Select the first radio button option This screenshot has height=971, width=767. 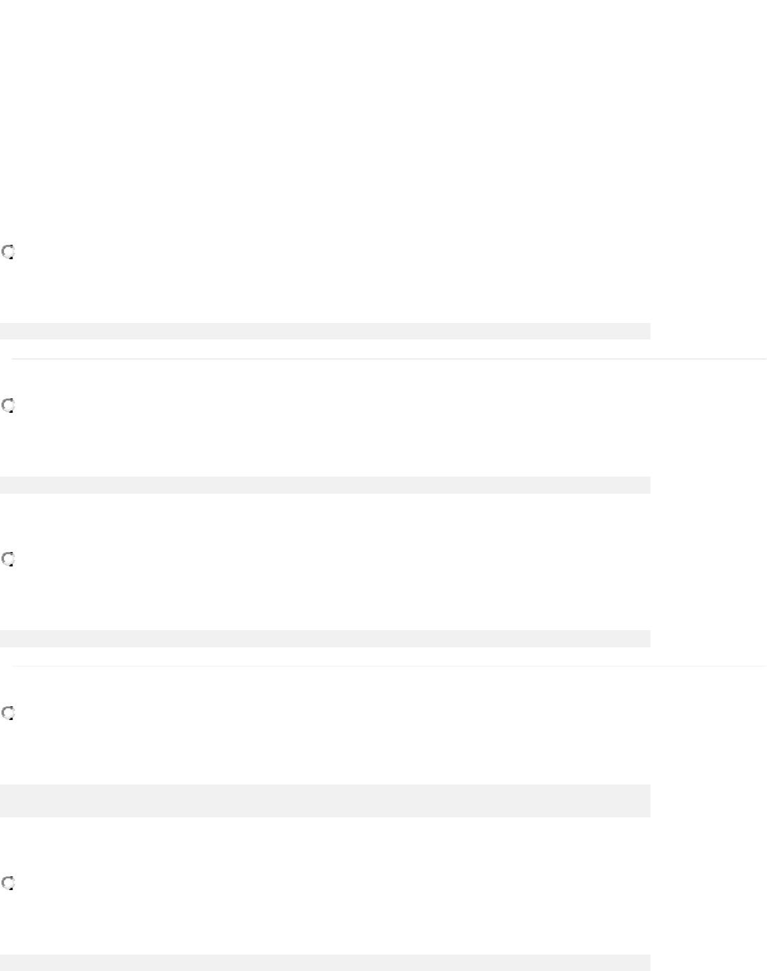pyautogui.click(x=8, y=252)
